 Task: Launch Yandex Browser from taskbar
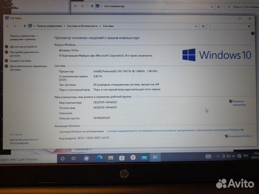(x=133, y=158)
